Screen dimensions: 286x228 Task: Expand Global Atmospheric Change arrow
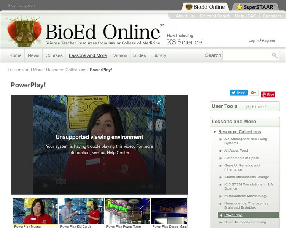tap(221, 177)
